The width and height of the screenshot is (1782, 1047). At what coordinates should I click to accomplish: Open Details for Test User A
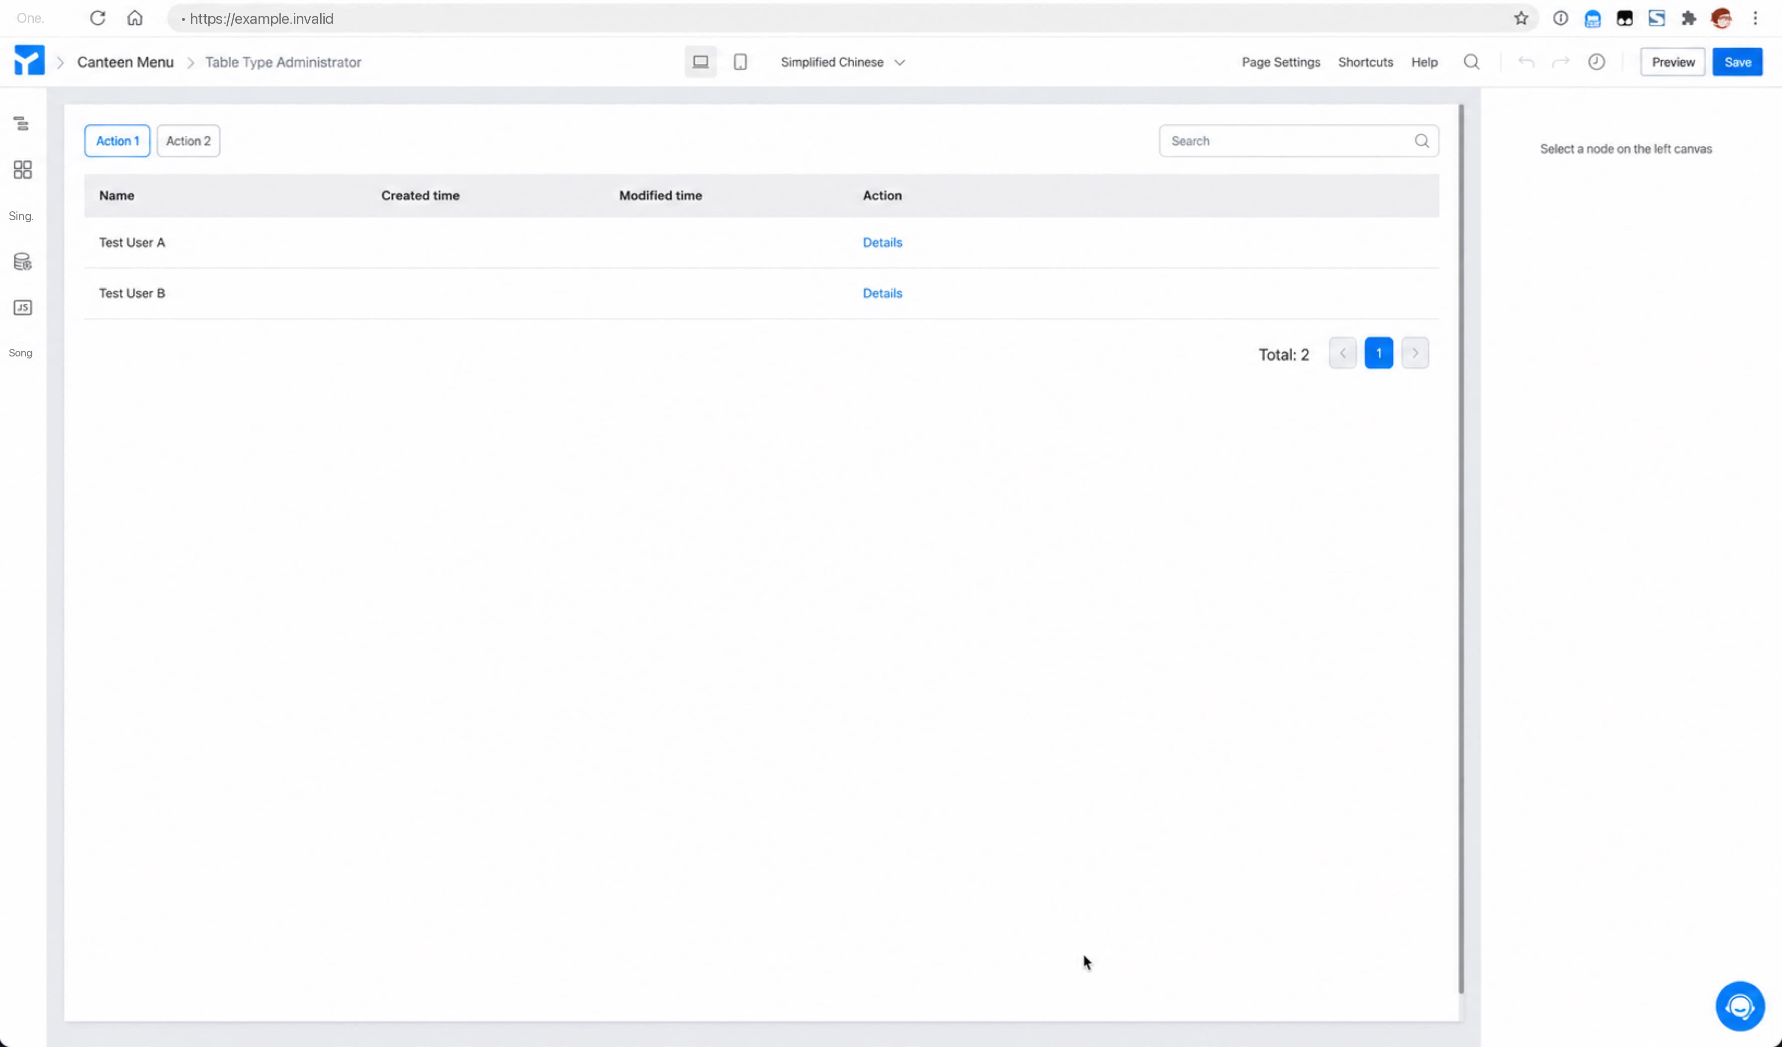(x=882, y=243)
